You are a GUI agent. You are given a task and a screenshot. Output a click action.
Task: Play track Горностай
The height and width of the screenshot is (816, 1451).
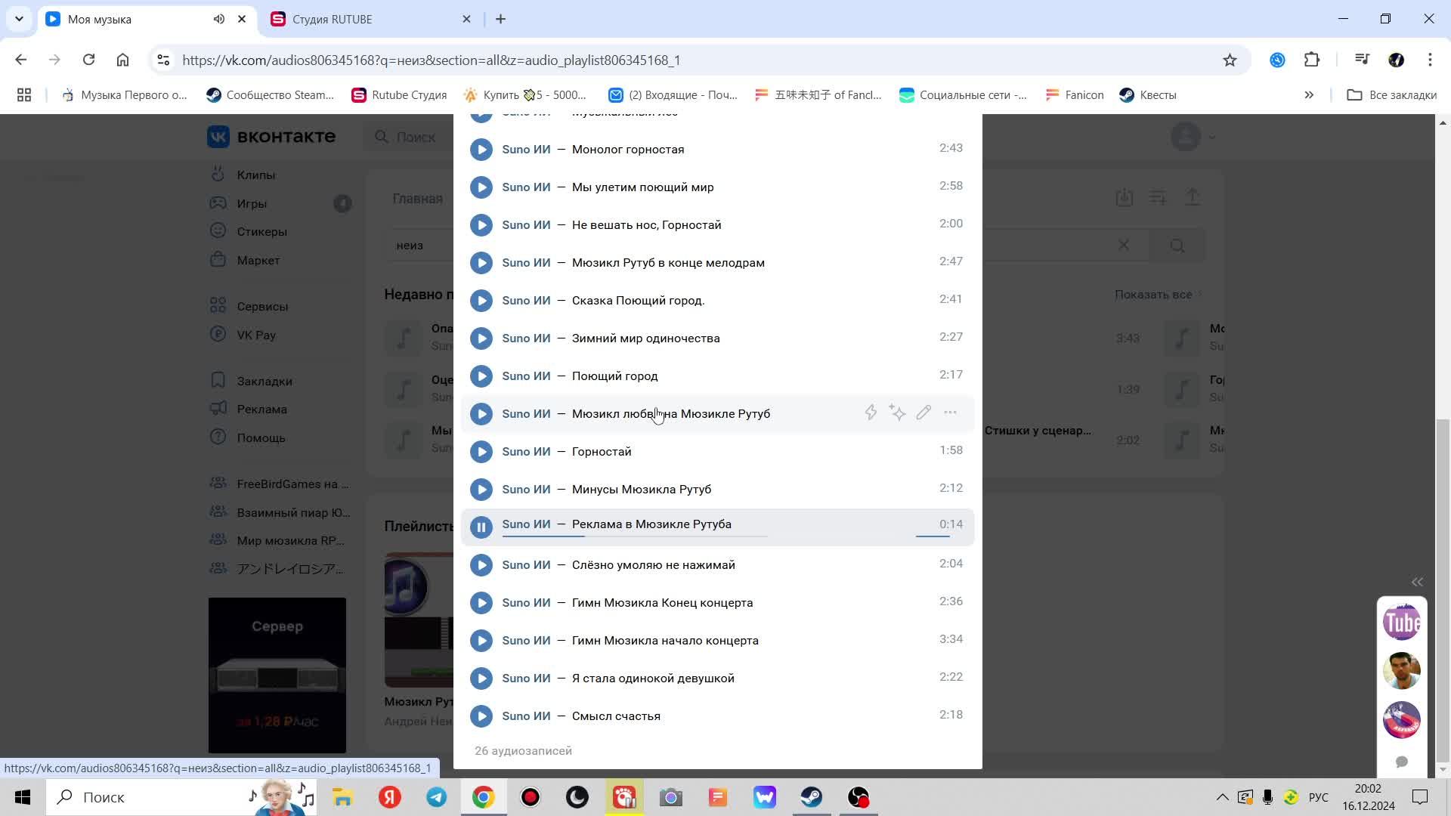pyautogui.click(x=481, y=452)
